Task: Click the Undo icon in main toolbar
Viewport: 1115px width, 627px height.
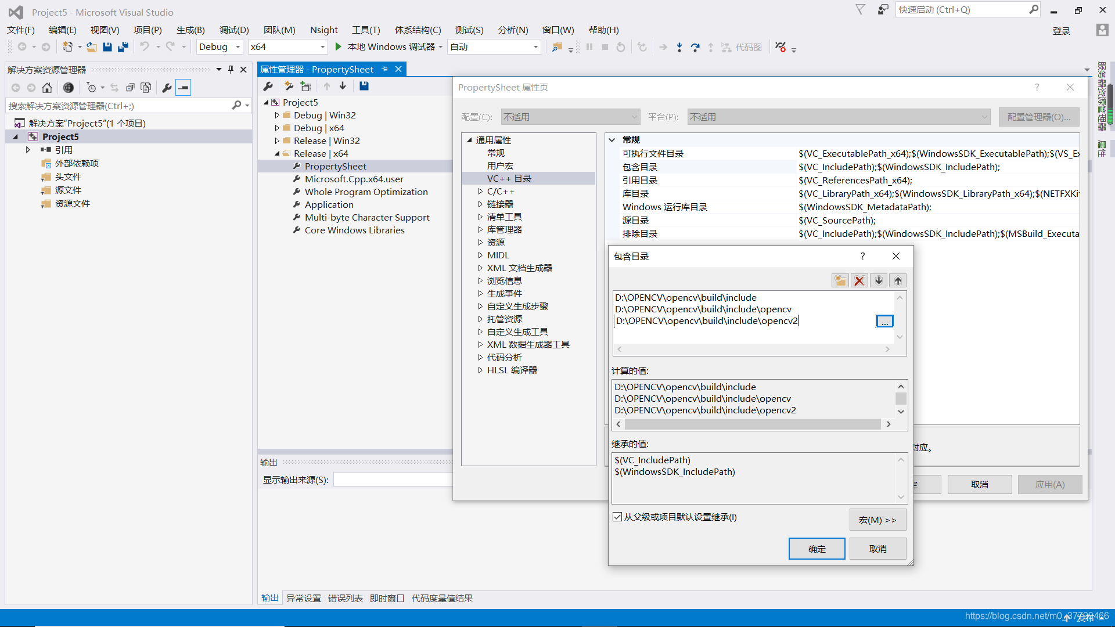Action: point(145,47)
